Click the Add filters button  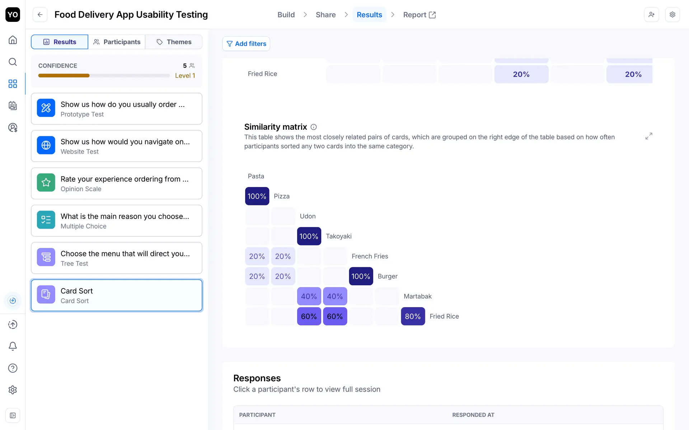[246, 44]
